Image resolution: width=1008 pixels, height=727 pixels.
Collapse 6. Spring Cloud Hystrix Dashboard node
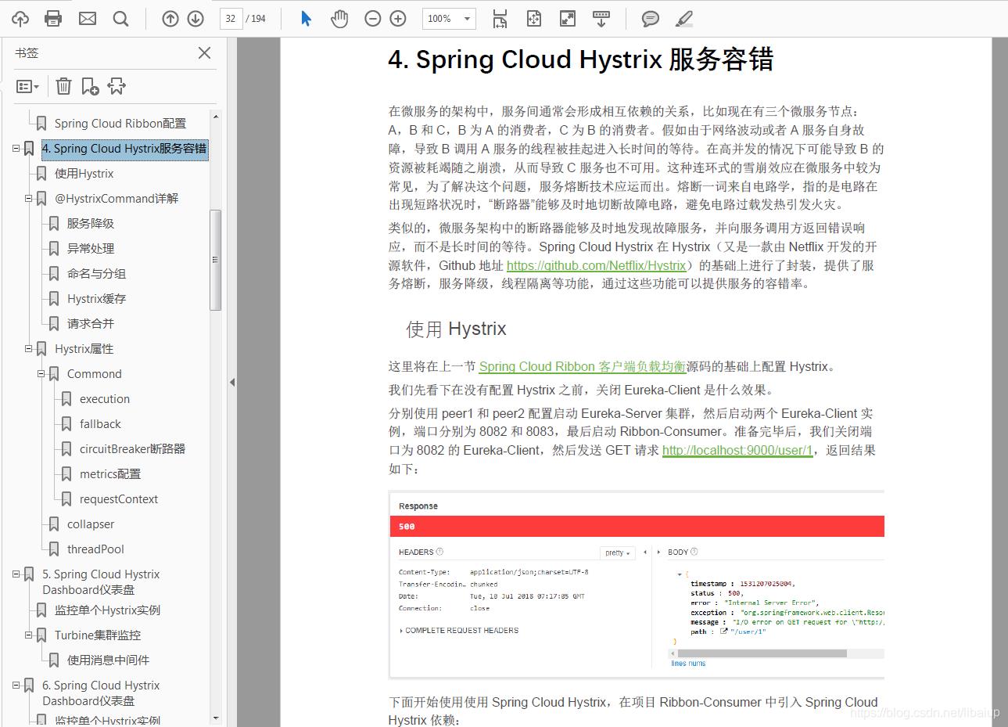(x=16, y=685)
